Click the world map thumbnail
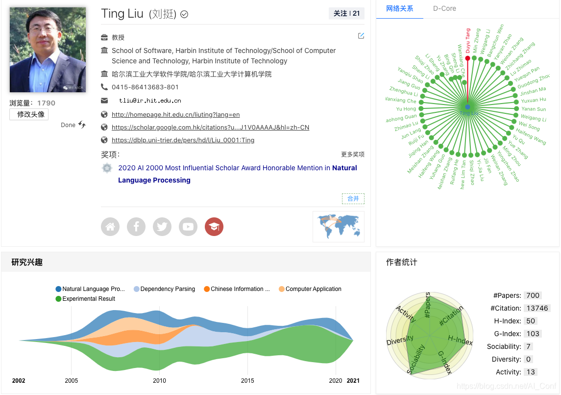Image resolution: width=561 pixels, height=395 pixels. [x=338, y=226]
